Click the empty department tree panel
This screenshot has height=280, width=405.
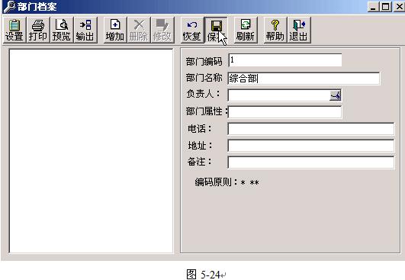[x=92, y=151]
